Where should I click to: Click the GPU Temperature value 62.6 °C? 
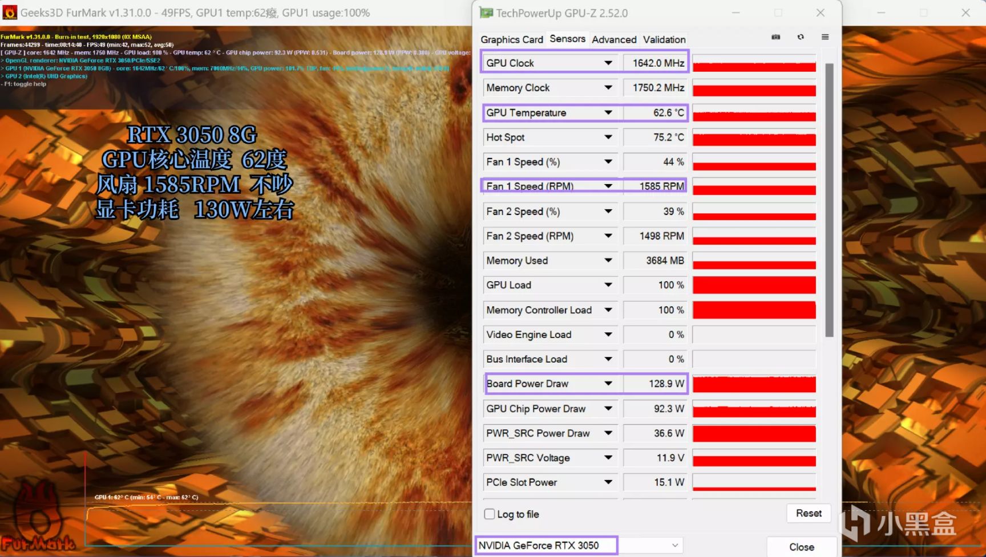click(655, 112)
